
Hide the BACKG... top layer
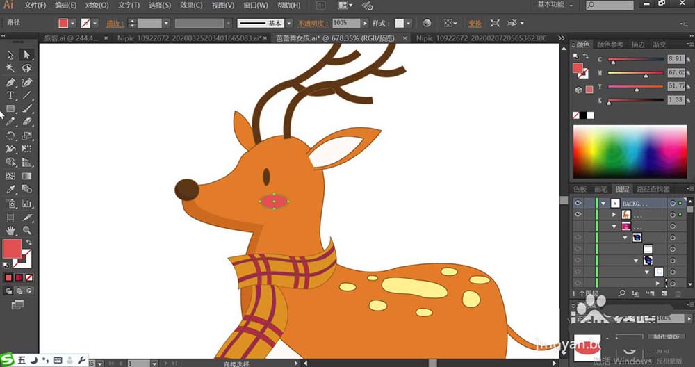click(x=578, y=204)
